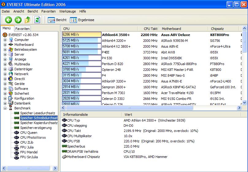The width and height of the screenshot is (248, 172).
Task: Click the 5725 MB/s Athlon64 3200+ bar
Action: [82, 40]
